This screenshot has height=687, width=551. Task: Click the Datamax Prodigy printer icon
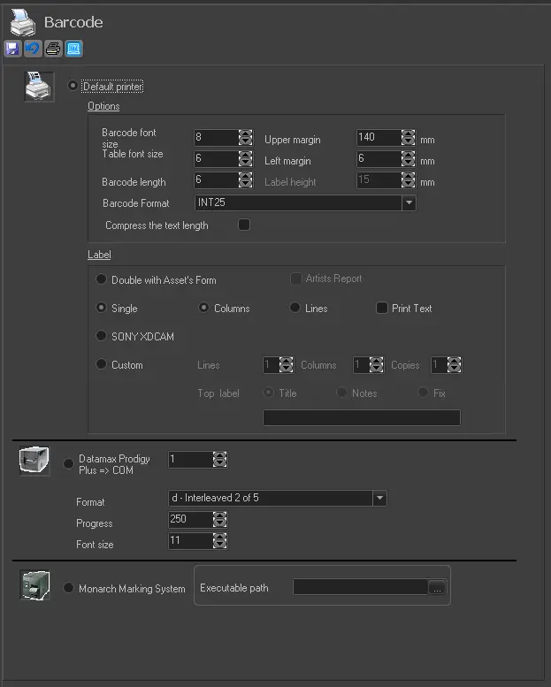coord(34,462)
